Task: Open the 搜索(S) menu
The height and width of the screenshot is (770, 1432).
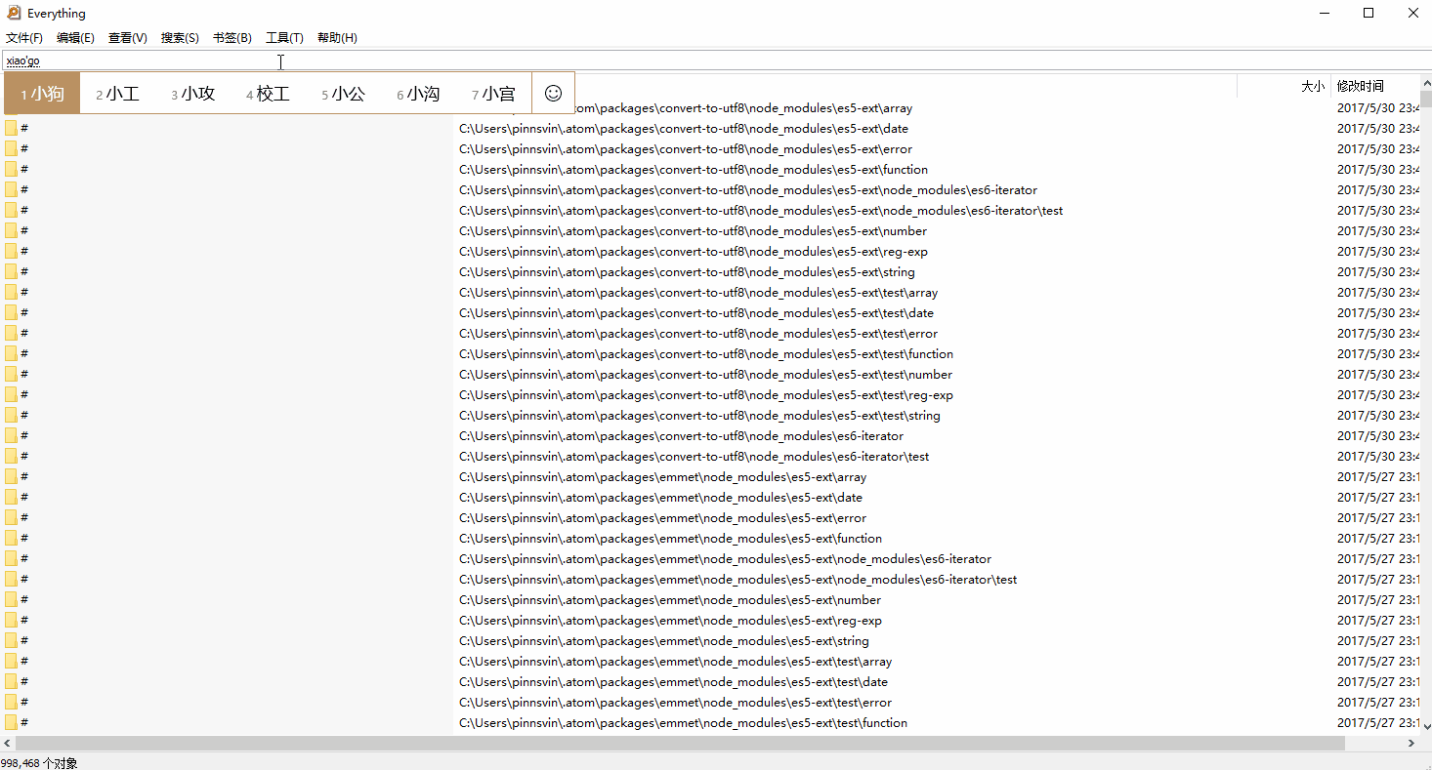Action: click(180, 38)
